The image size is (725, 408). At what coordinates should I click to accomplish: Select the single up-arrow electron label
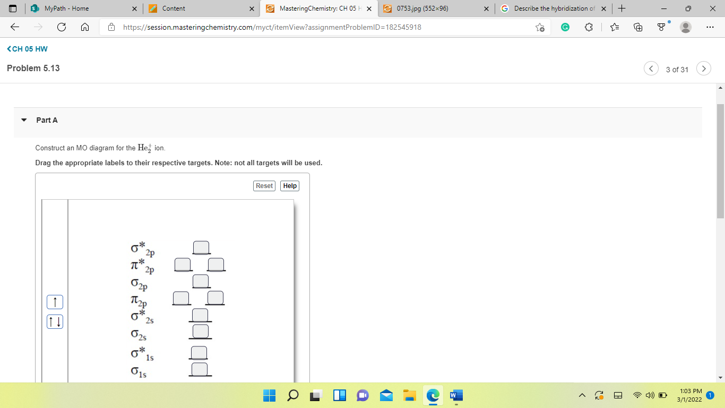coord(54,302)
